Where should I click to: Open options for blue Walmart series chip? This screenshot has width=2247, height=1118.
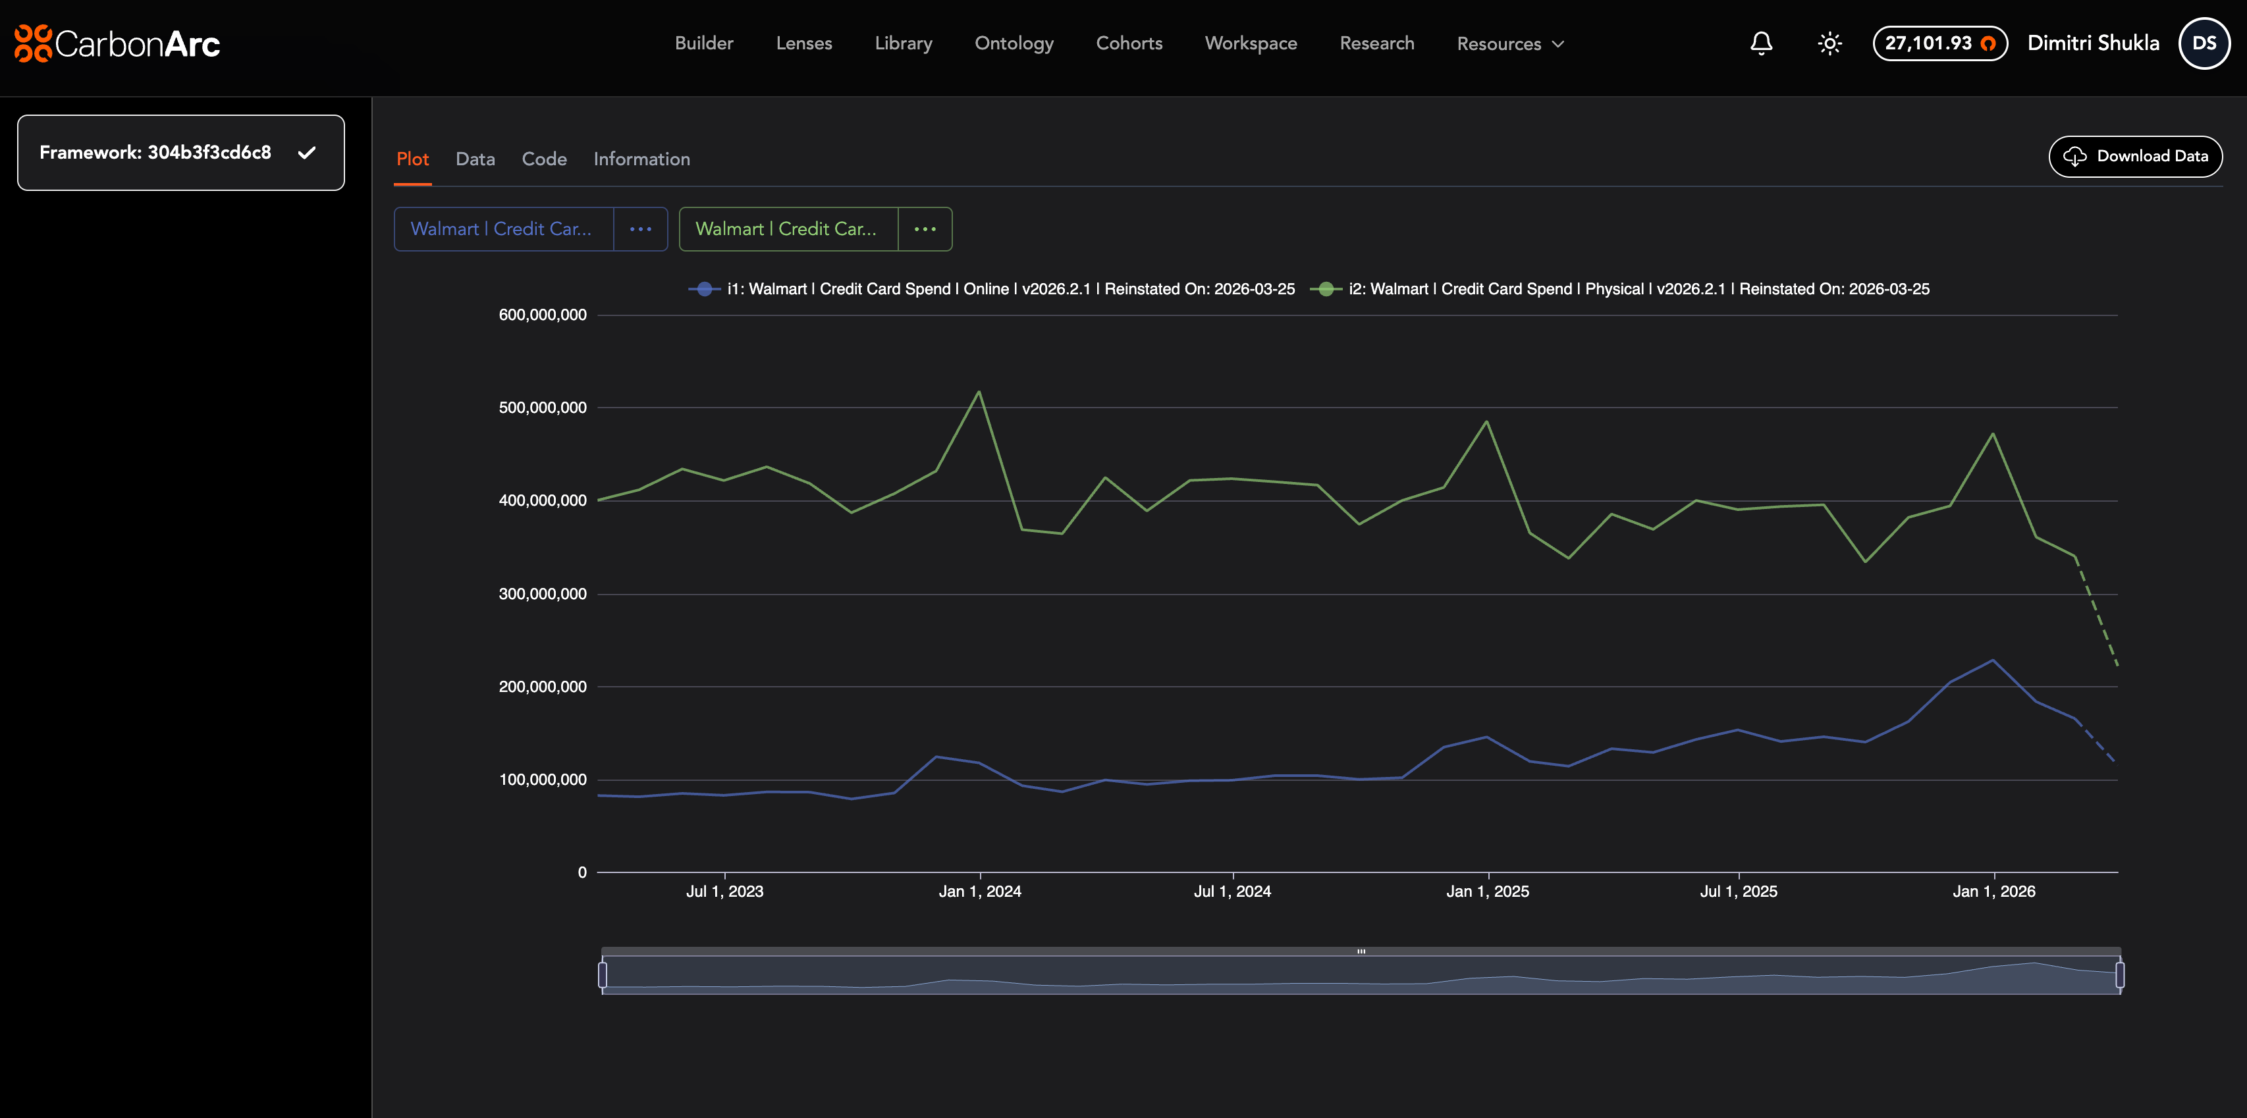tap(640, 229)
